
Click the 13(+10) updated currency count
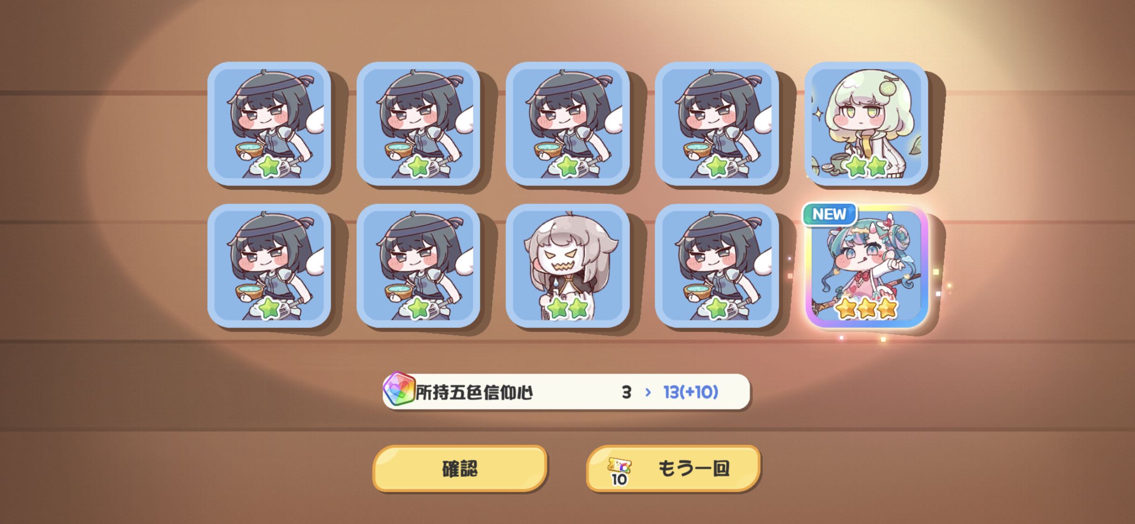point(691,392)
